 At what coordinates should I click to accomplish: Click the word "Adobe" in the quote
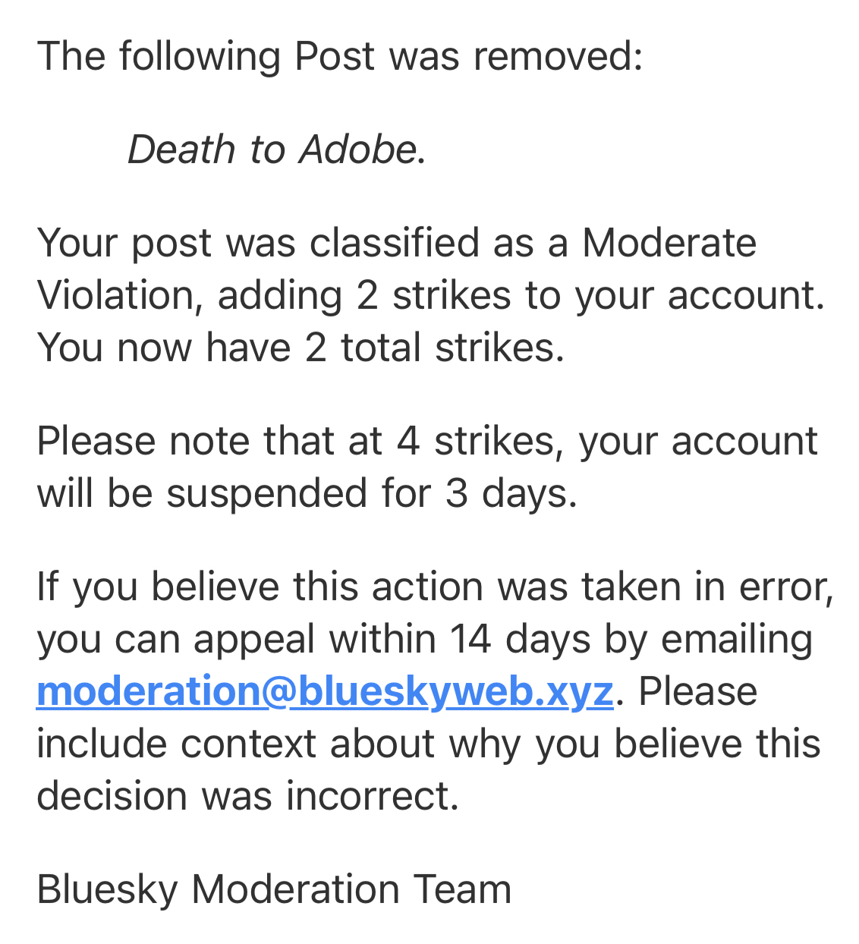[x=358, y=149]
